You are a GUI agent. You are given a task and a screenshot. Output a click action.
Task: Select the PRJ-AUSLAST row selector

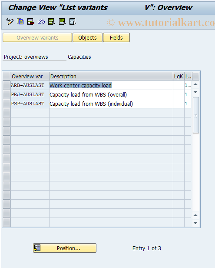coord(7,94)
